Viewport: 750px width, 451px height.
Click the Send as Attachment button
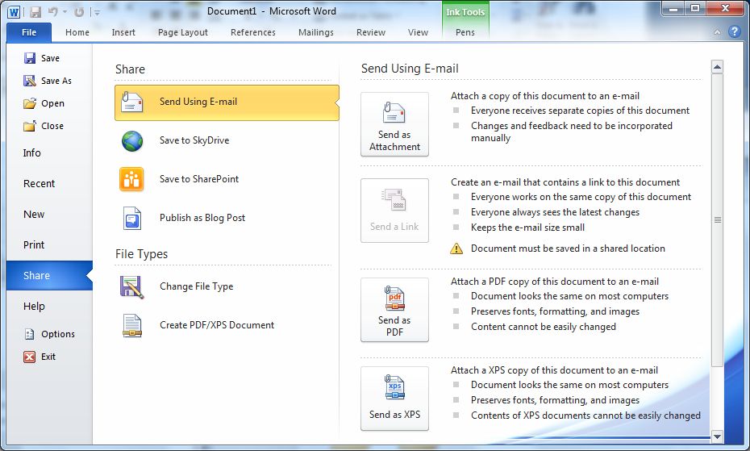click(x=394, y=124)
